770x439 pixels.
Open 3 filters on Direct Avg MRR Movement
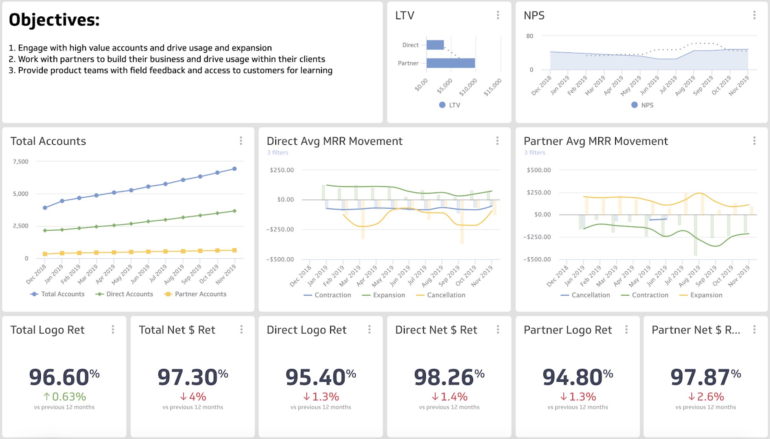[277, 152]
